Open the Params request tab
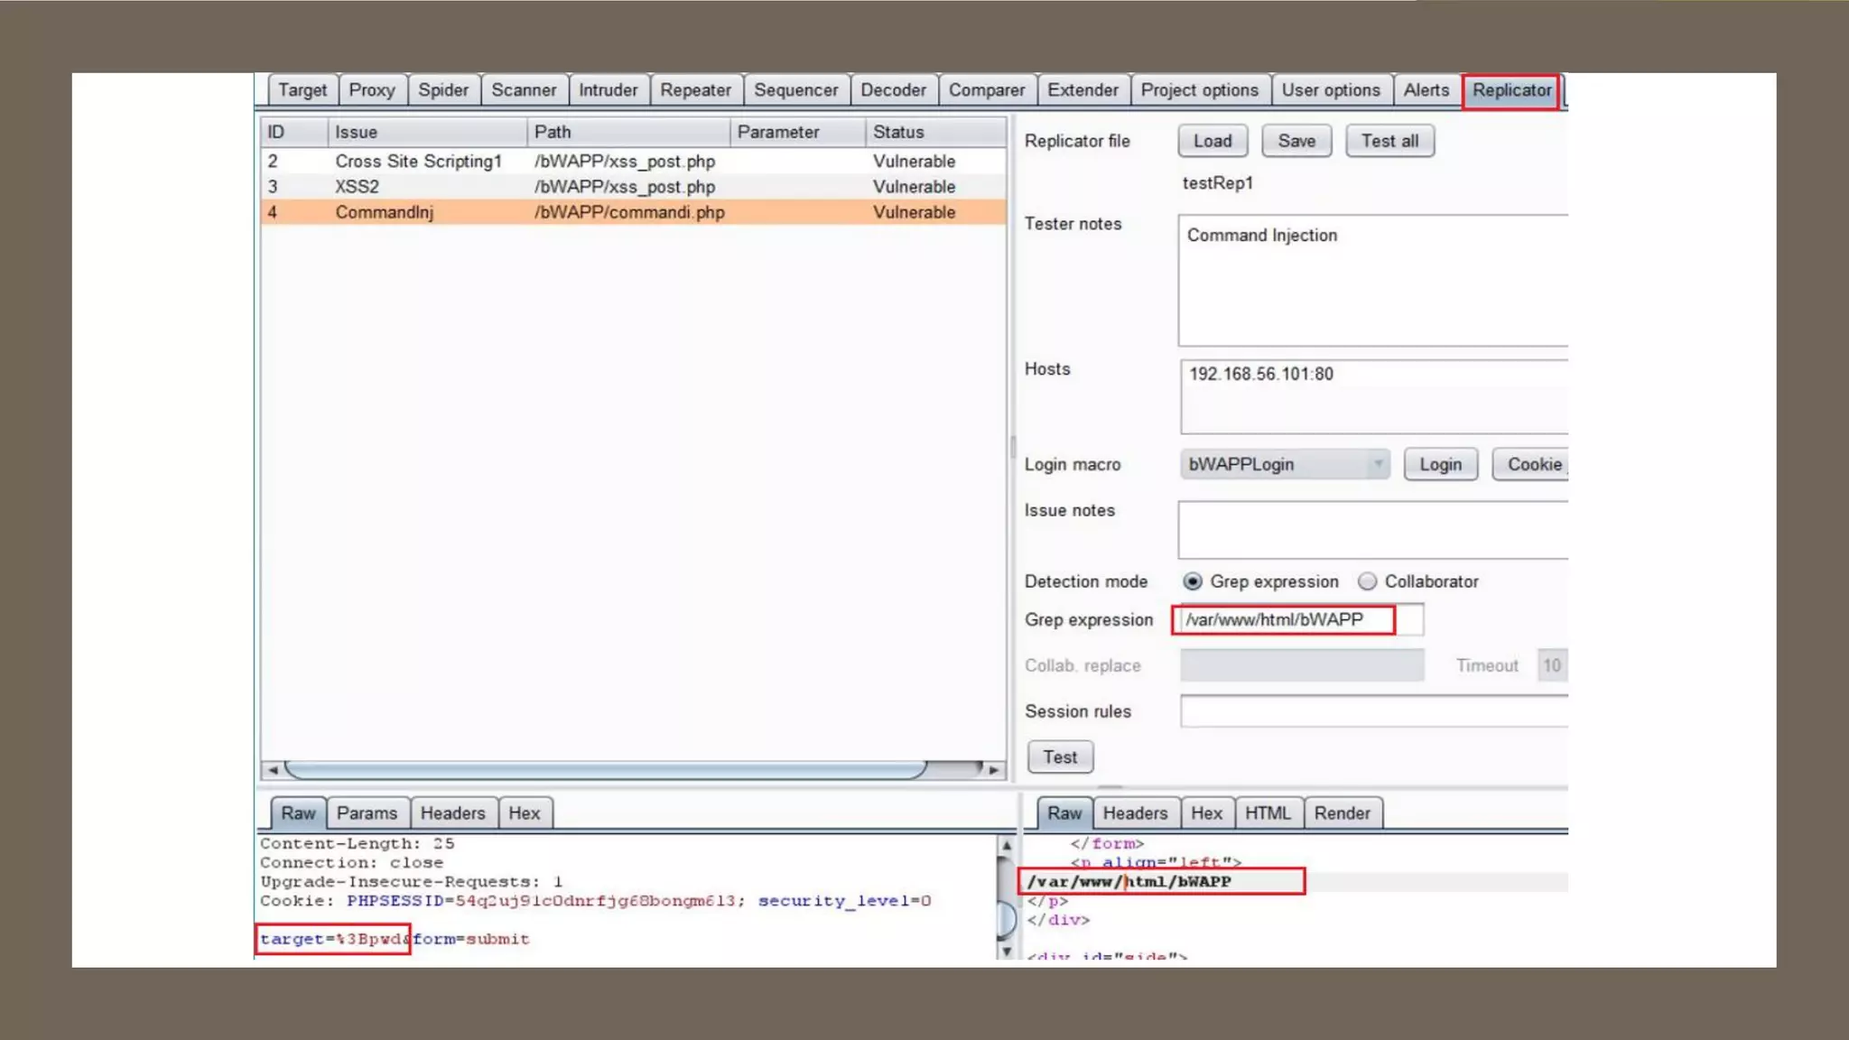The width and height of the screenshot is (1849, 1040). click(367, 812)
